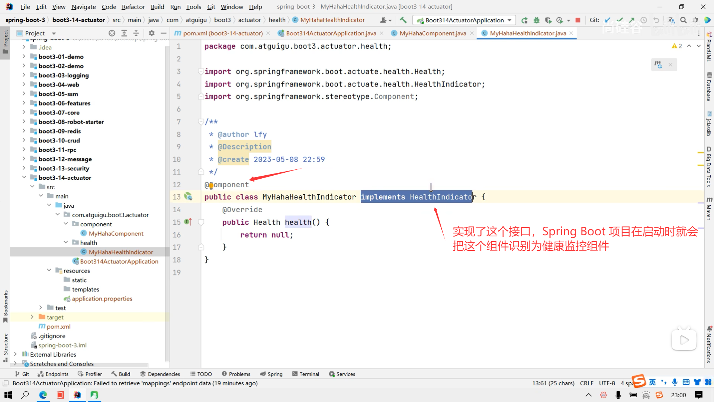
Task: Open Project panel settings gear
Action: click(151, 33)
